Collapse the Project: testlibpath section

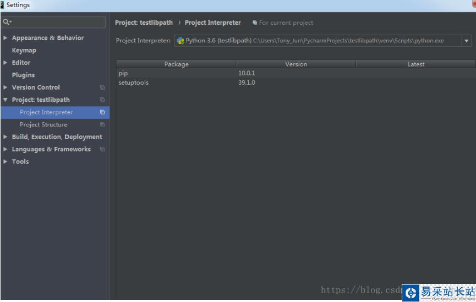(5, 100)
